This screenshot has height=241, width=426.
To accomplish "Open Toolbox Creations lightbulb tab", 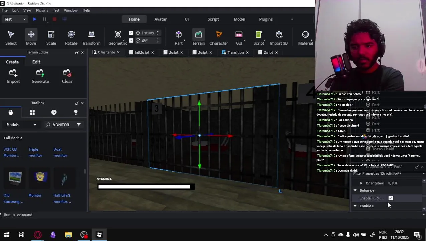I will click(76, 112).
